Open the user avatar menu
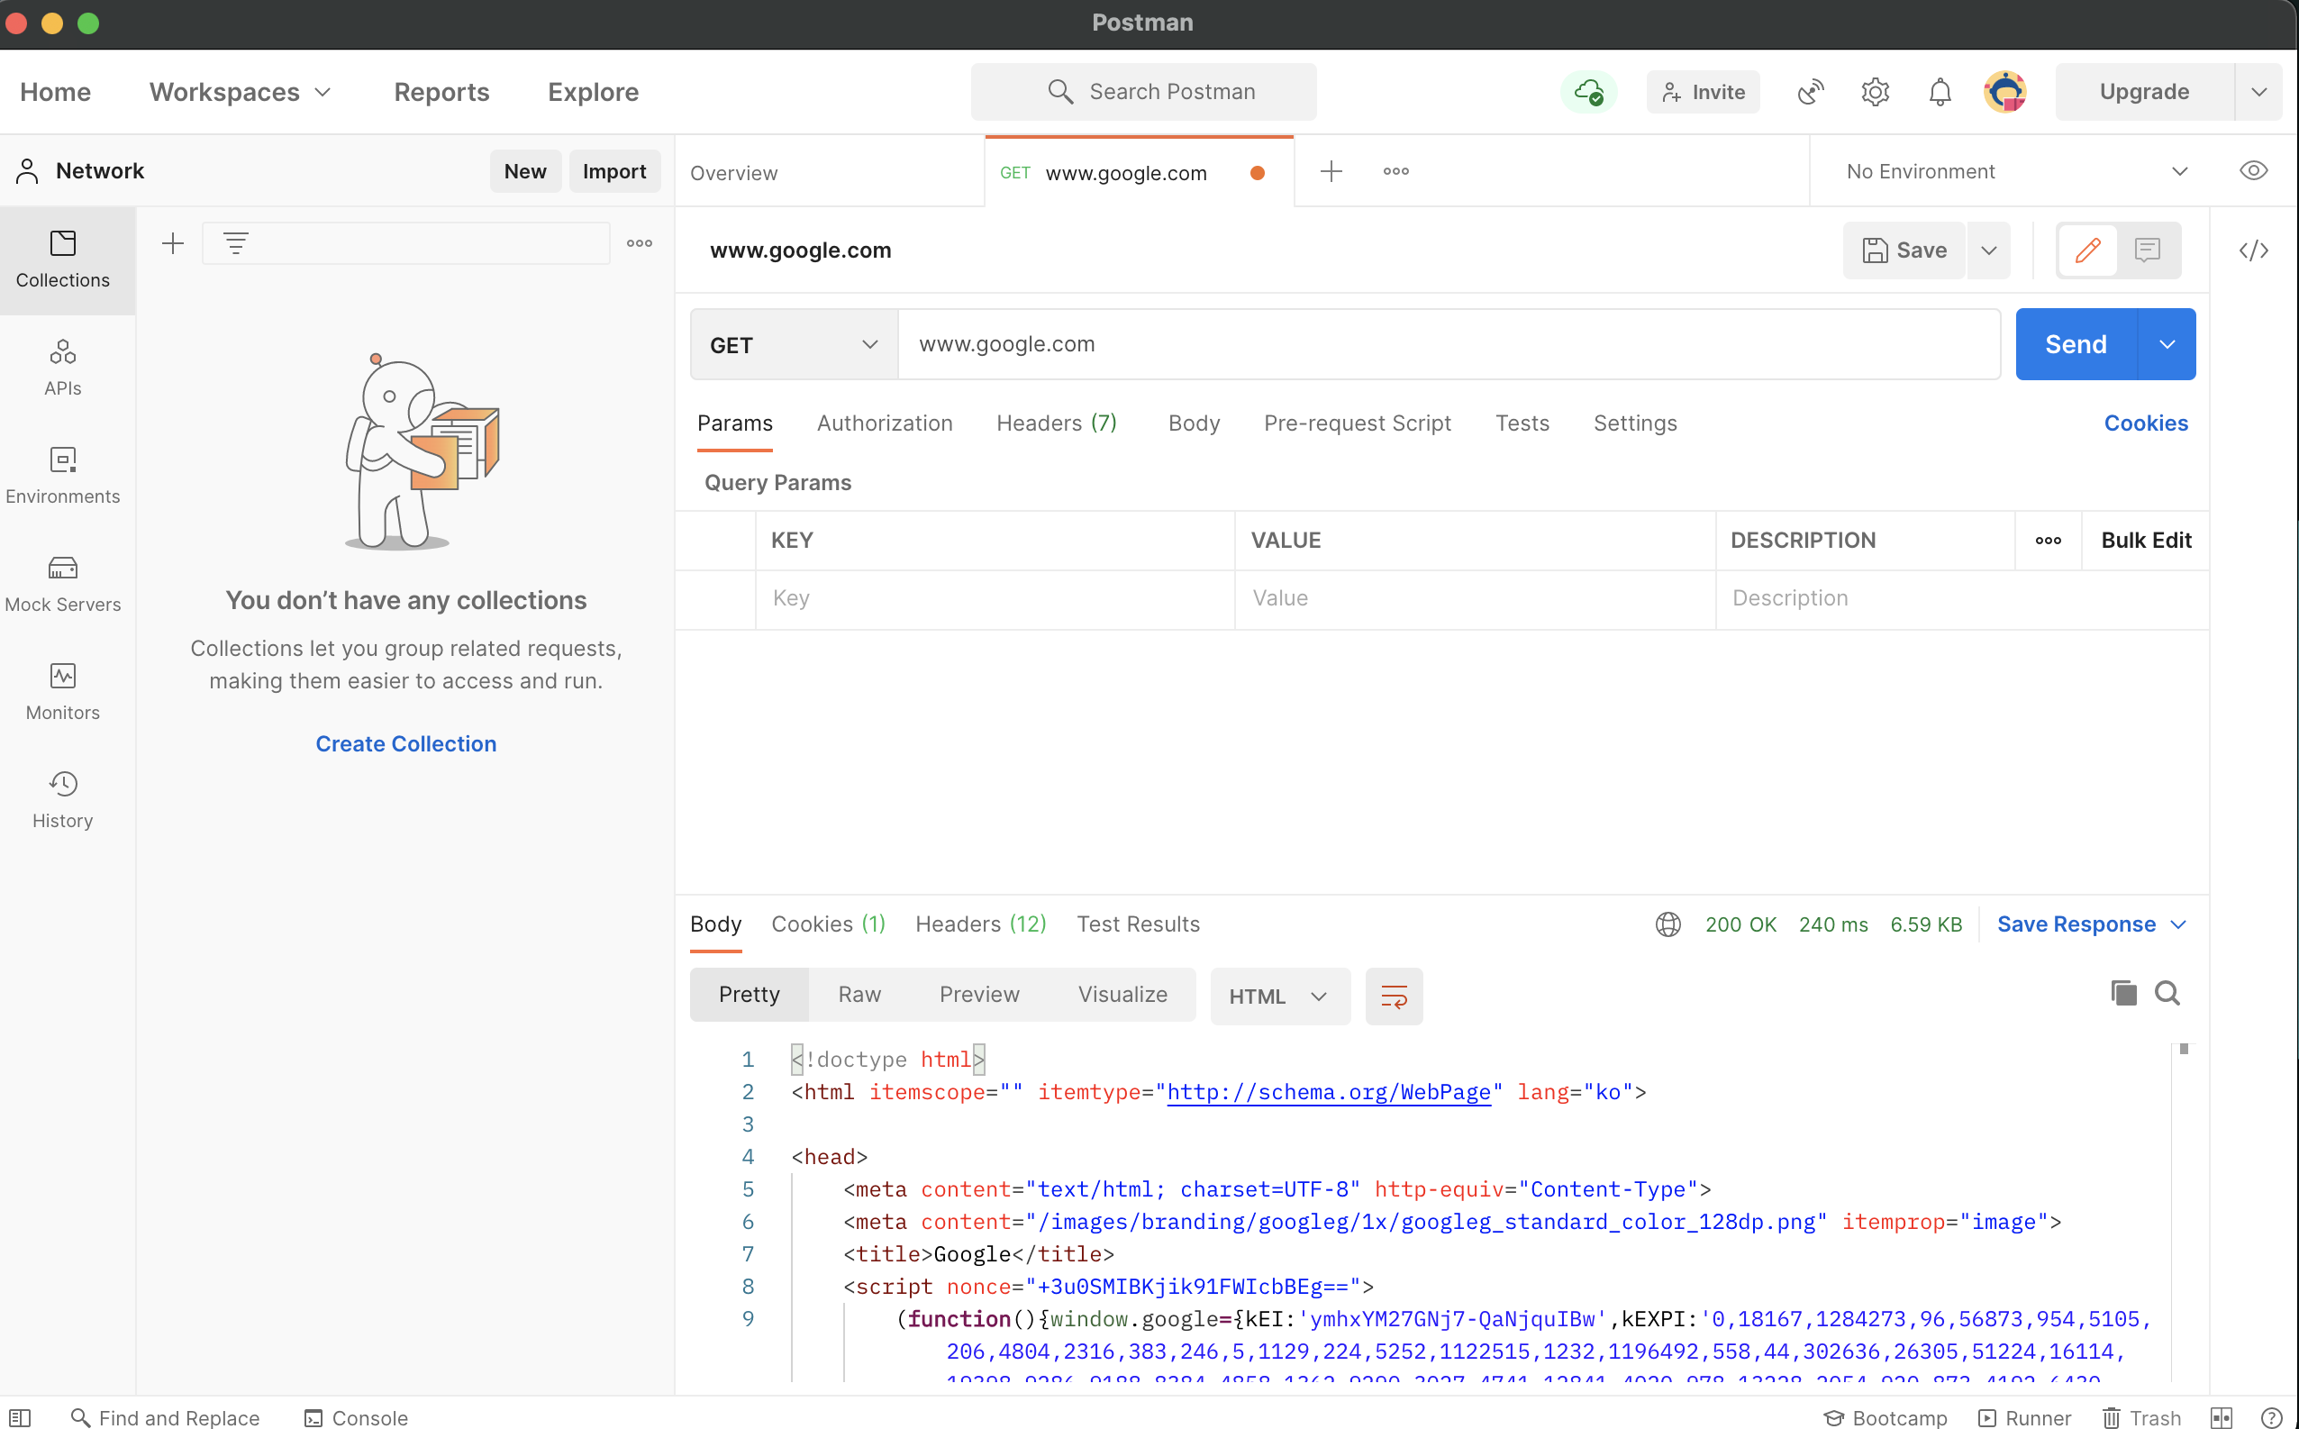This screenshot has width=2299, height=1429. pos(2005,92)
